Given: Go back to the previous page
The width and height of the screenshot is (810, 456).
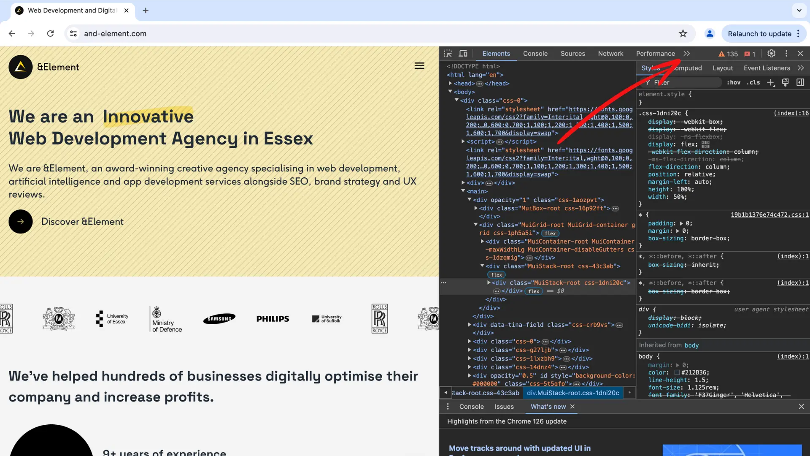Looking at the screenshot, I should [12, 34].
